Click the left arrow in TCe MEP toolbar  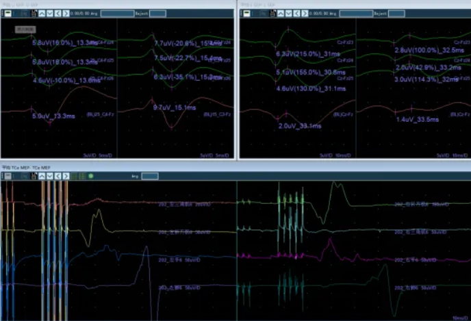point(58,176)
